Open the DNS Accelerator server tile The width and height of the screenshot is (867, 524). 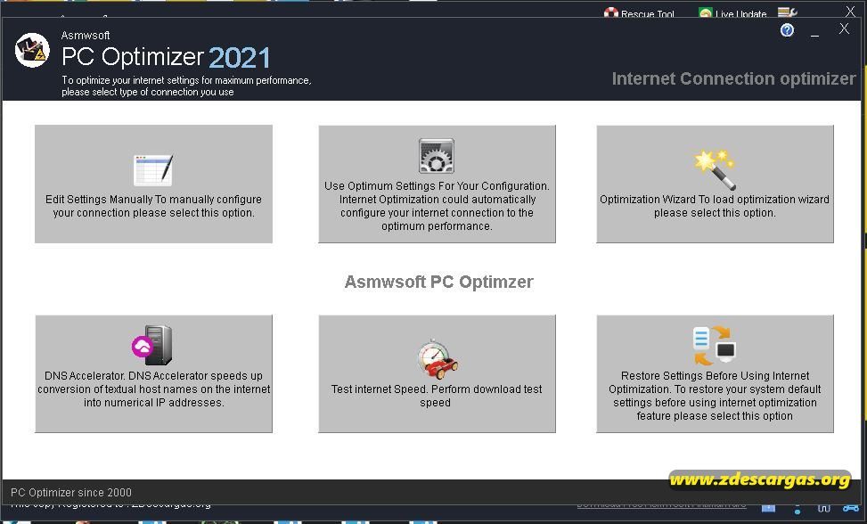point(153,373)
